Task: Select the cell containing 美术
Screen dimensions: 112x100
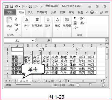Action: [74, 57]
